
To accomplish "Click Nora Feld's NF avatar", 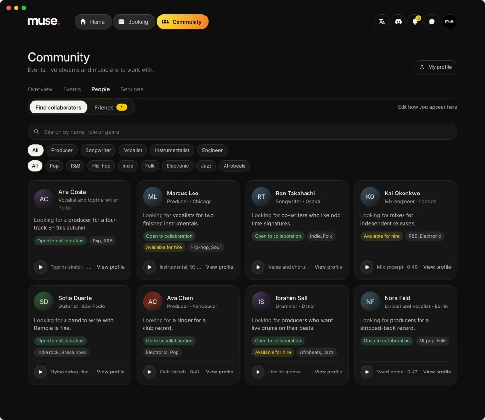I will pos(370,302).
